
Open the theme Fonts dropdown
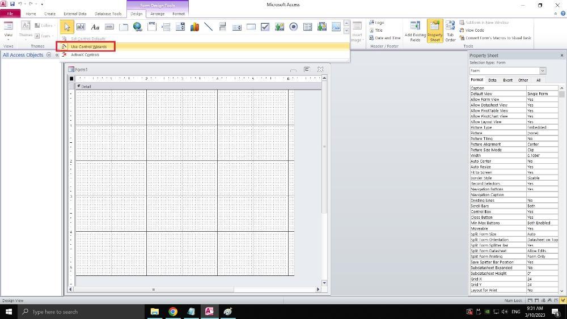tap(44, 36)
